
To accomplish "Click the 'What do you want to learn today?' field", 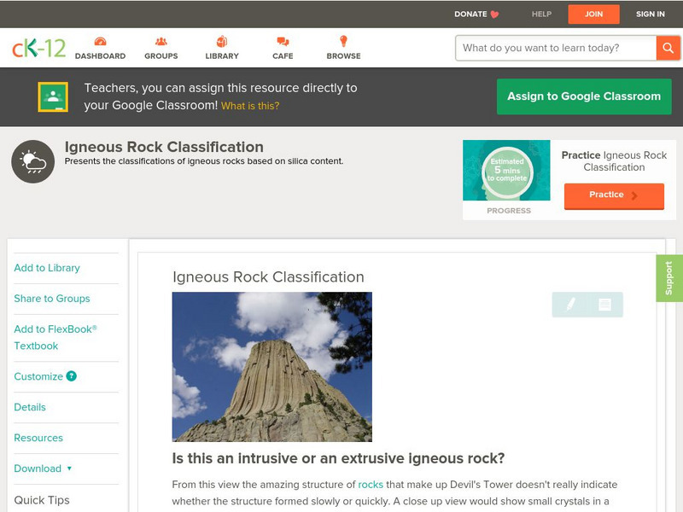I will coord(555,48).
